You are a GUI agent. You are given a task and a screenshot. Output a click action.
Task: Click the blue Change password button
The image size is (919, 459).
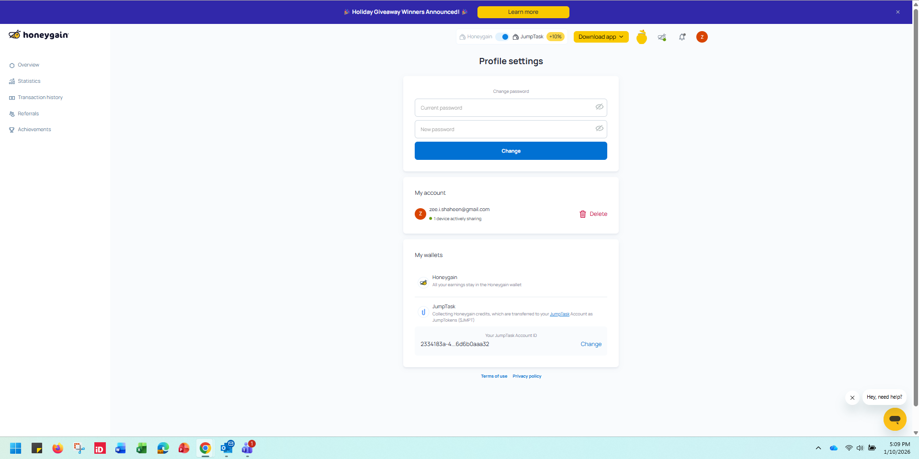point(511,151)
